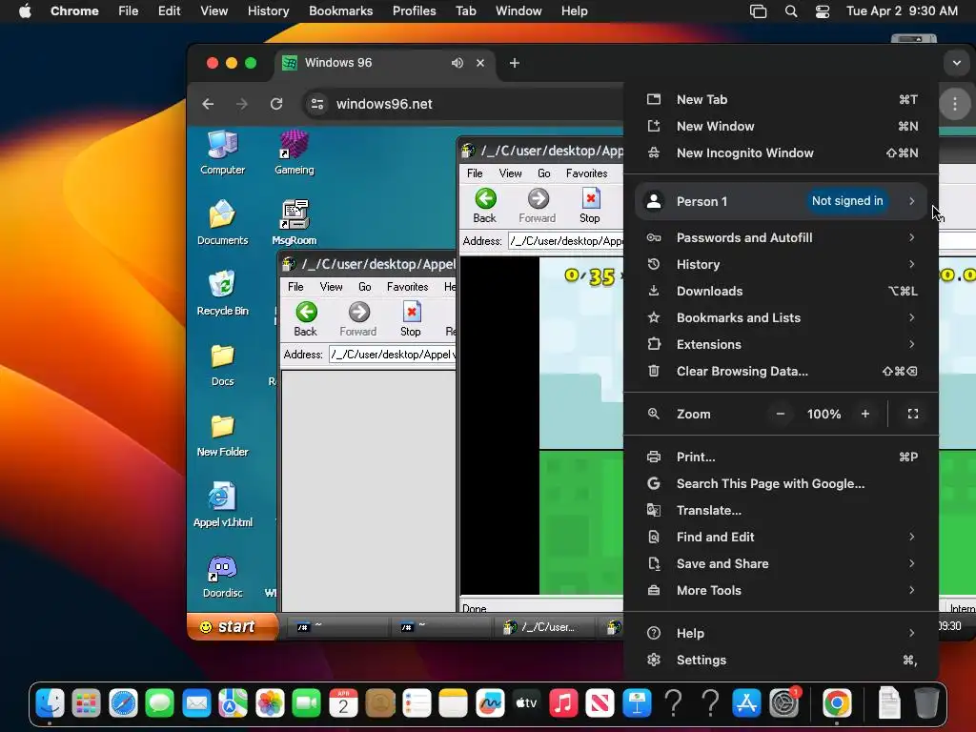Click Forward in the rear game window

click(538, 206)
